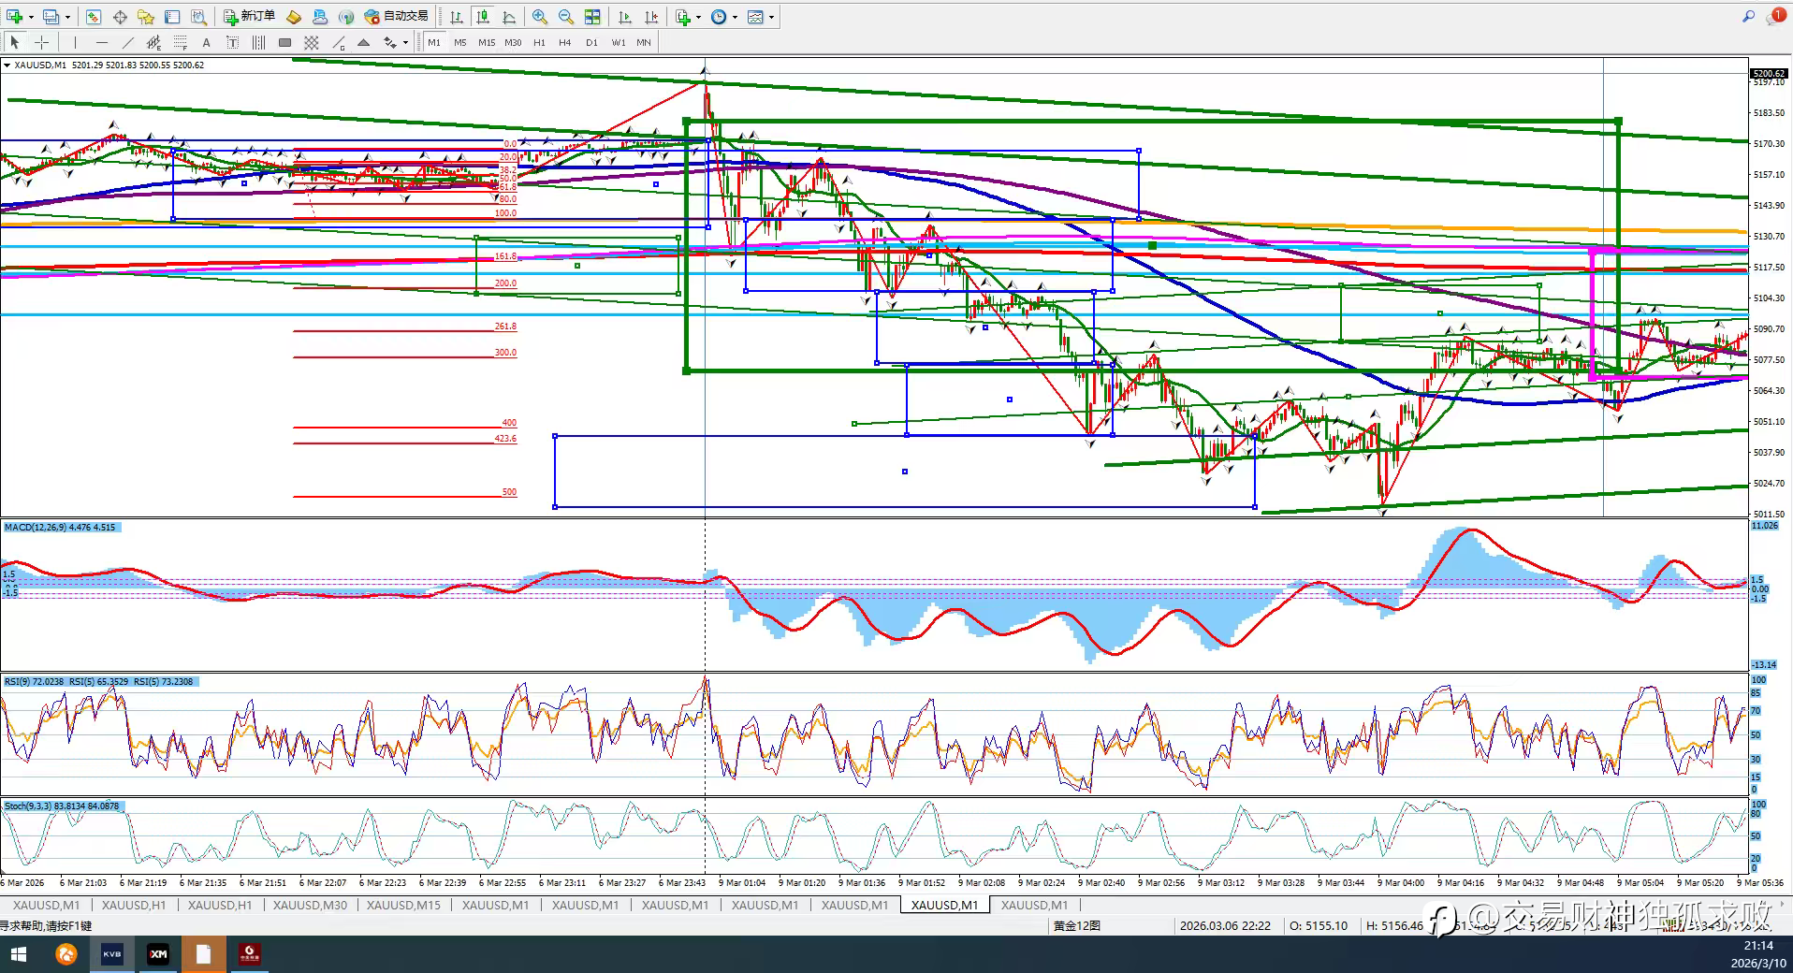Open the new chart dropdown arrow

[x=31, y=17]
